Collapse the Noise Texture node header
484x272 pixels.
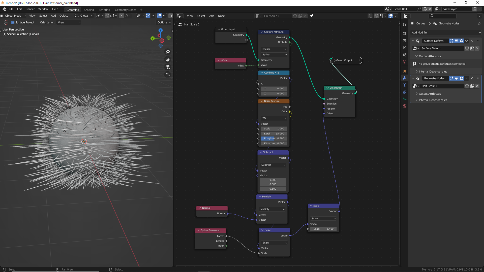coord(262,101)
